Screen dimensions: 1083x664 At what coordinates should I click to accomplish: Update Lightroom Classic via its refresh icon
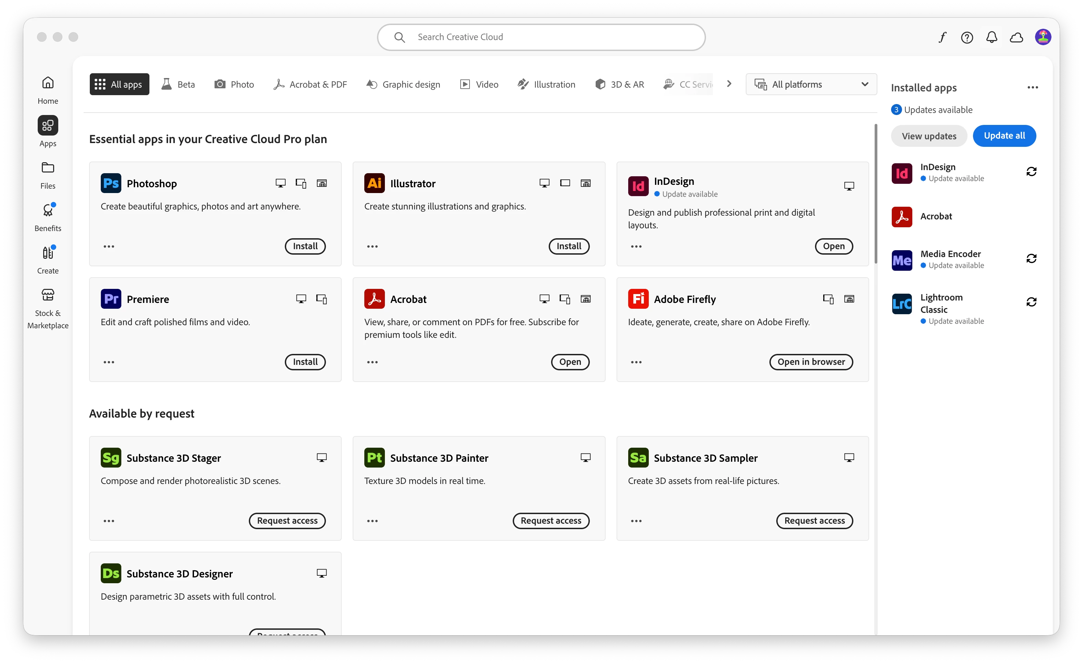point(1032,302)
